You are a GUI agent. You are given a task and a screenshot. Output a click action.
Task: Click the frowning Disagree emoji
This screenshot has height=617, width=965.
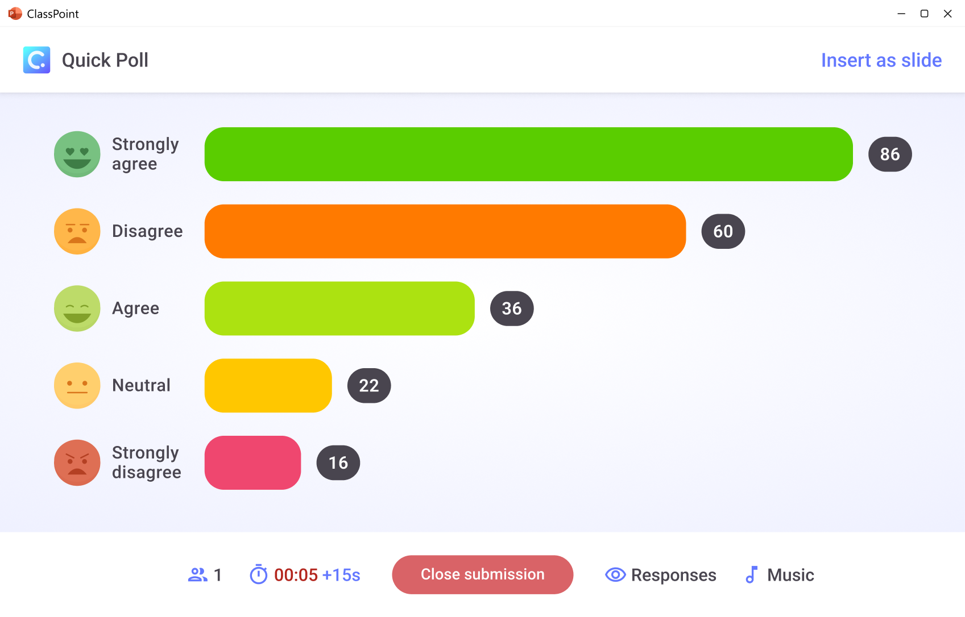pos(77,231)
